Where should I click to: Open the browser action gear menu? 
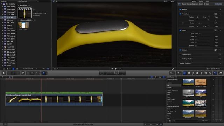pos(8,69)
